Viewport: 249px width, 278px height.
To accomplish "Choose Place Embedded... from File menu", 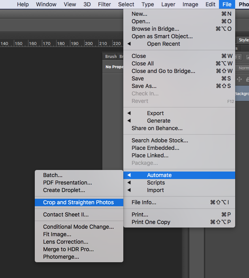I will [155, 148].
